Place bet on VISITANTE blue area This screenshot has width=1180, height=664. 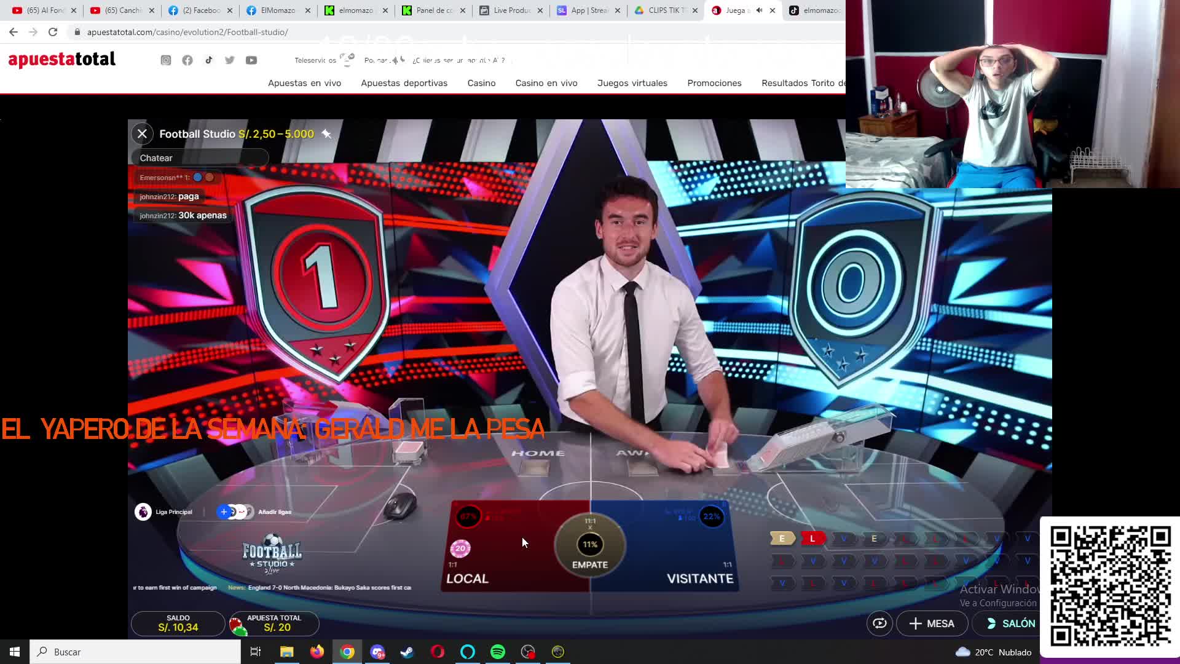pos(667,547)
